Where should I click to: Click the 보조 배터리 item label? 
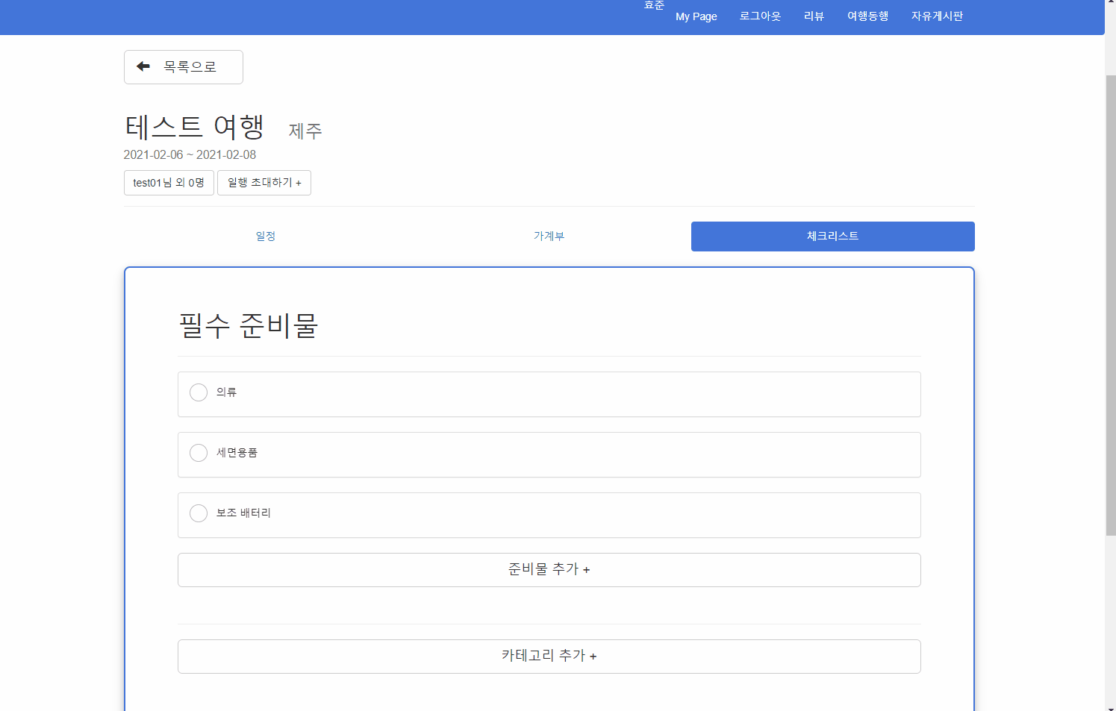click(x=244, y=513)
